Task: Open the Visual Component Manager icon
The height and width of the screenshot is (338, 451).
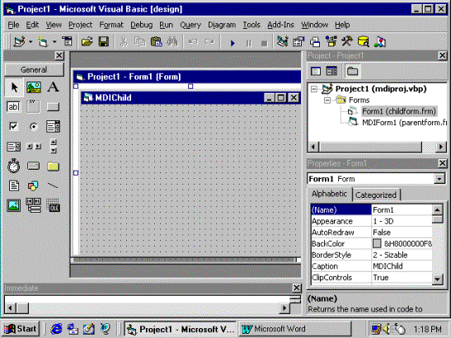Action: click(379, 42)
